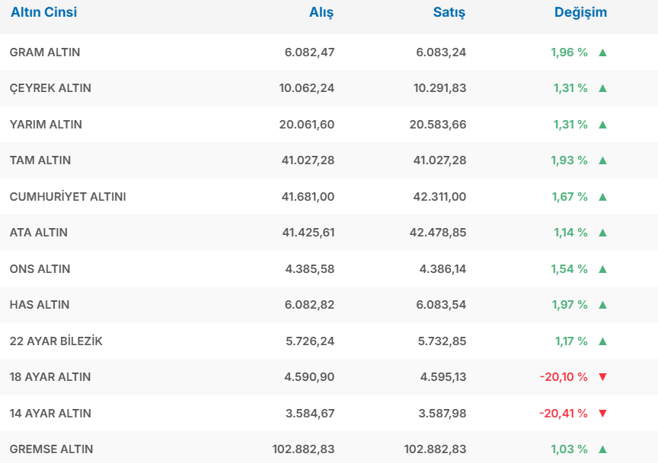This screenshot has height=463, width=658.
Task: Click the red down arrow for 18 AYAR ALTIN
Action: [602, 377]
